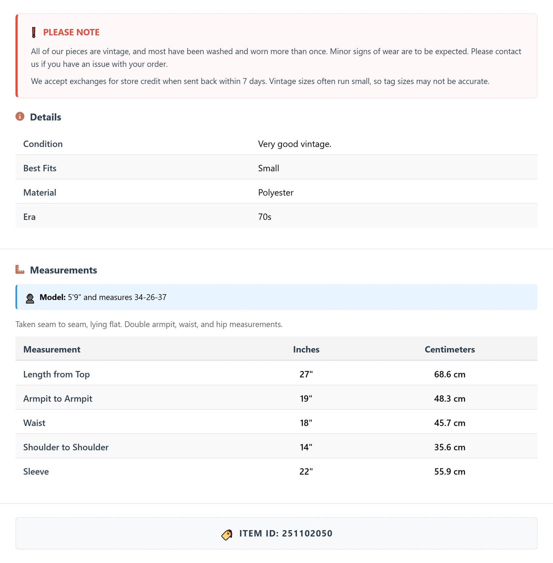This screenshot has height=563, width=553.
Task: Click the red exclamation mark icon
Action: click(34, 33)
